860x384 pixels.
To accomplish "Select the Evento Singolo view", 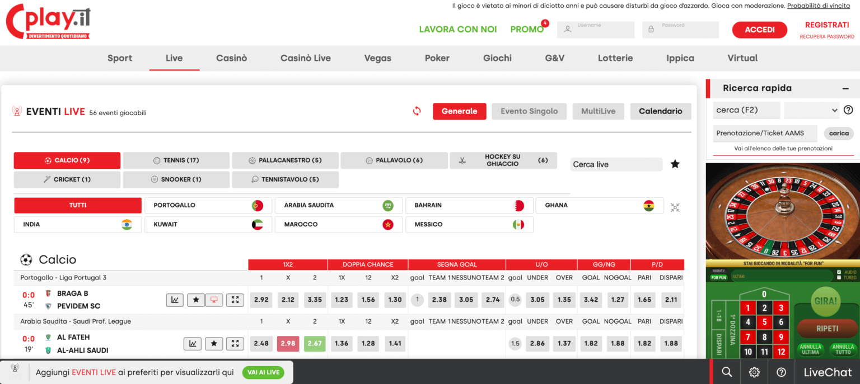I will pyautogui.click(x=529, y=111).
